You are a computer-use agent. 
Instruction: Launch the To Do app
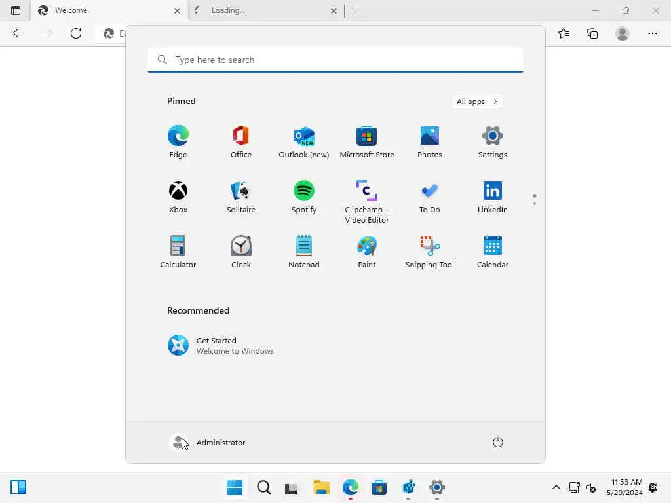(430, 197)
